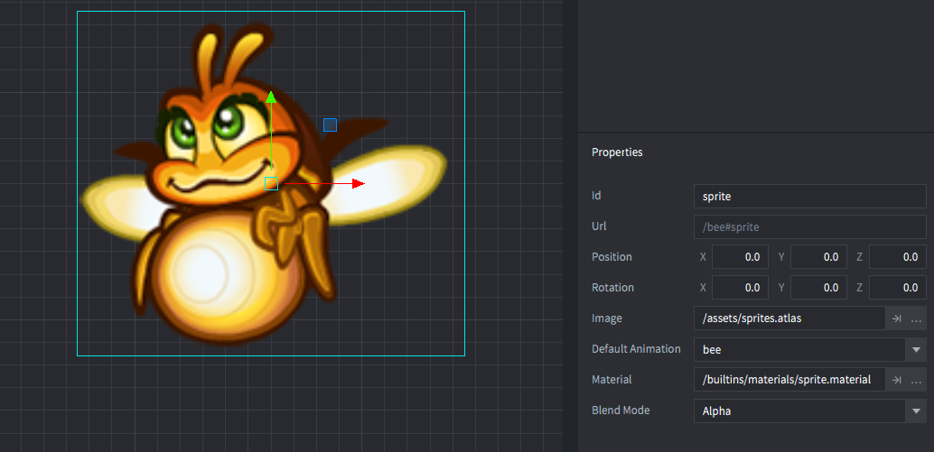Click the Rotation property label
The height and width of the screenshot is (452, 934).
point(612,287)
